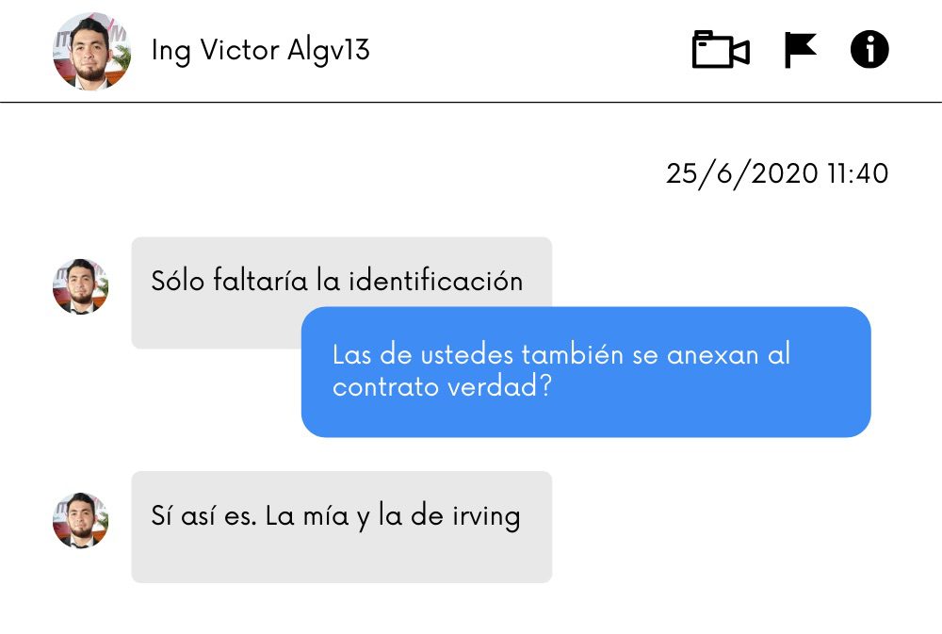The width and height of the screenshot is (942, 634).
Task: Select the "Sí así es. La mía" message bubble
Action: (341, 527)
